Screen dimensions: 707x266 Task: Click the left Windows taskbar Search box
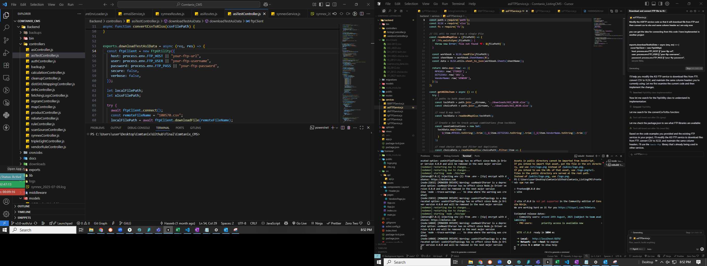point(43,230)
